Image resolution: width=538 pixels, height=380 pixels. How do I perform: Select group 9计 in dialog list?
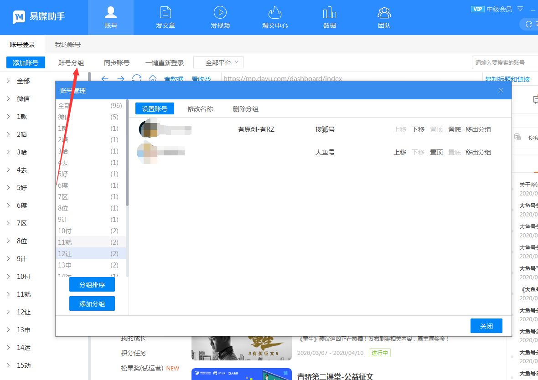91,220
